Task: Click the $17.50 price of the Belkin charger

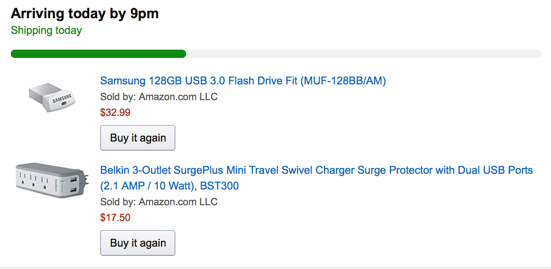Action: [x=115, y=217]
